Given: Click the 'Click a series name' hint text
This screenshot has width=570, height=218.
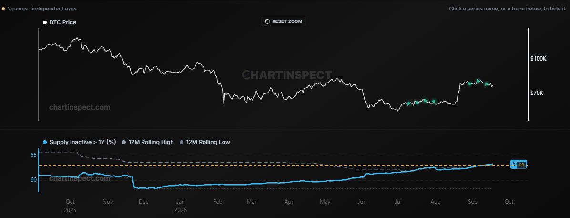Looking at the screenshot, I should point(507,9).
